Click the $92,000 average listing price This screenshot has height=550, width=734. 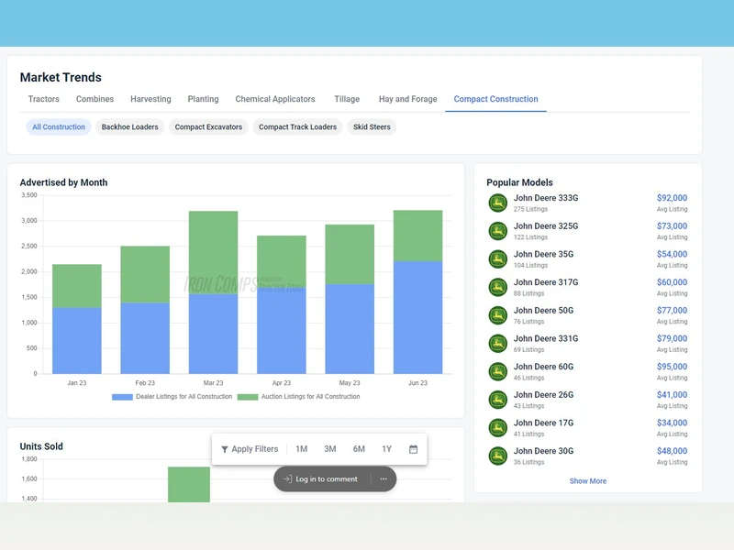672,198
